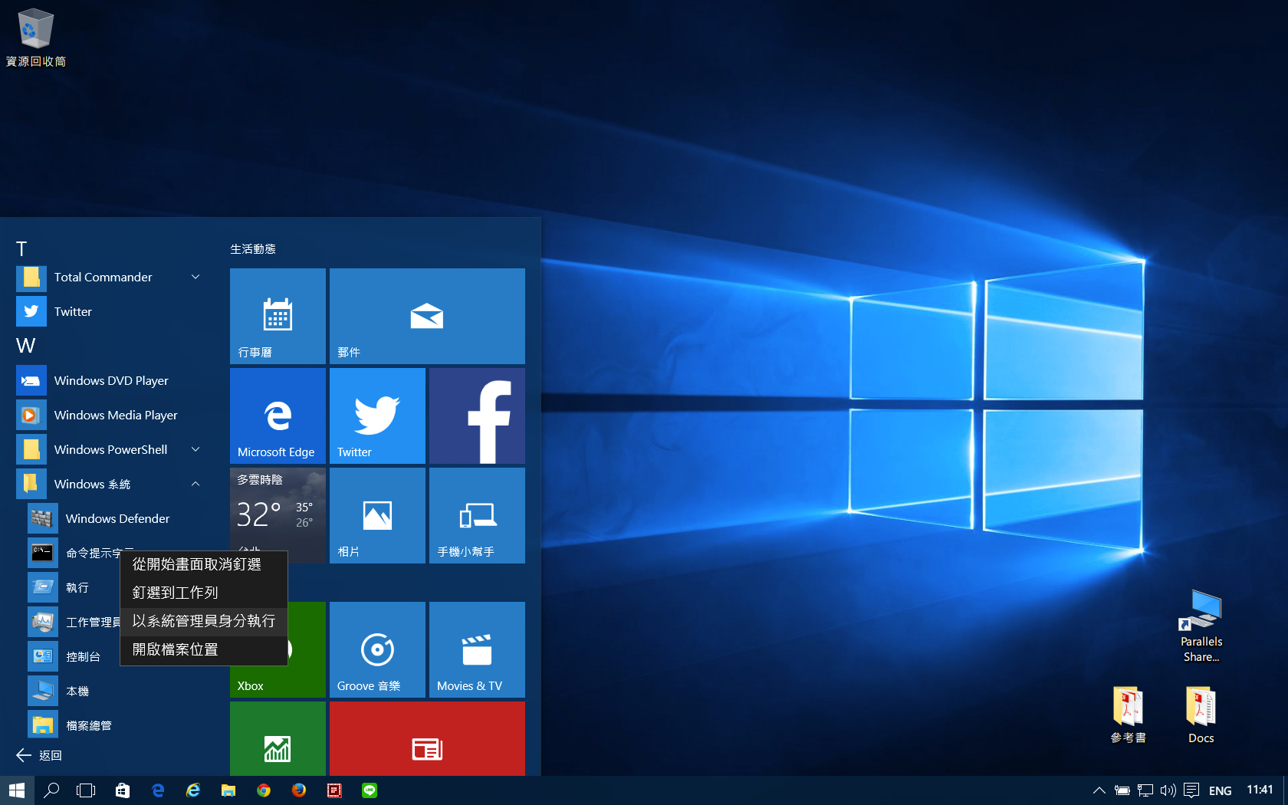
Task: Select 以系統管理員身分執行 in the context menu
Action: [x=203, y=621]
